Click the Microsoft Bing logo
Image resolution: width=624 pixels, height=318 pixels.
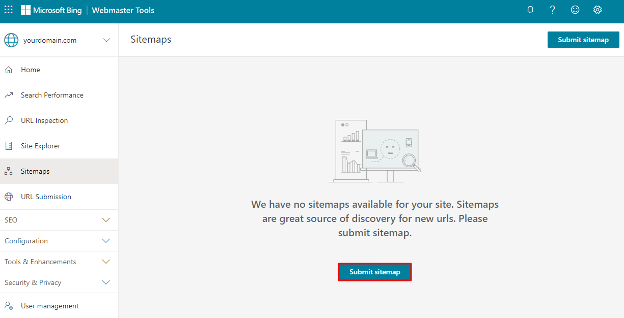[x=51, y=10]
